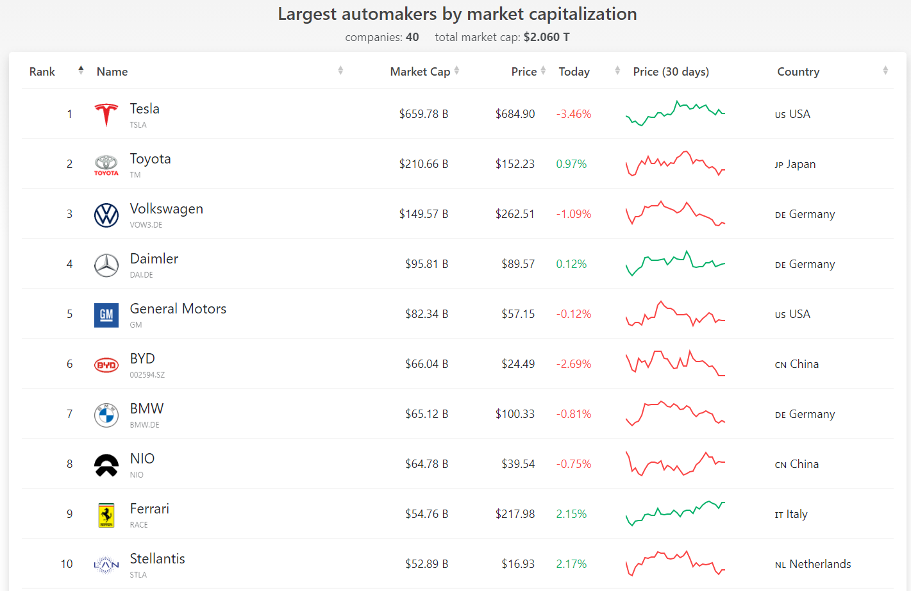The height and width of the screenshot is (591, 911).
Task: Click the 002594.SZ ticker symbol
Action: (x=147, y=375)
